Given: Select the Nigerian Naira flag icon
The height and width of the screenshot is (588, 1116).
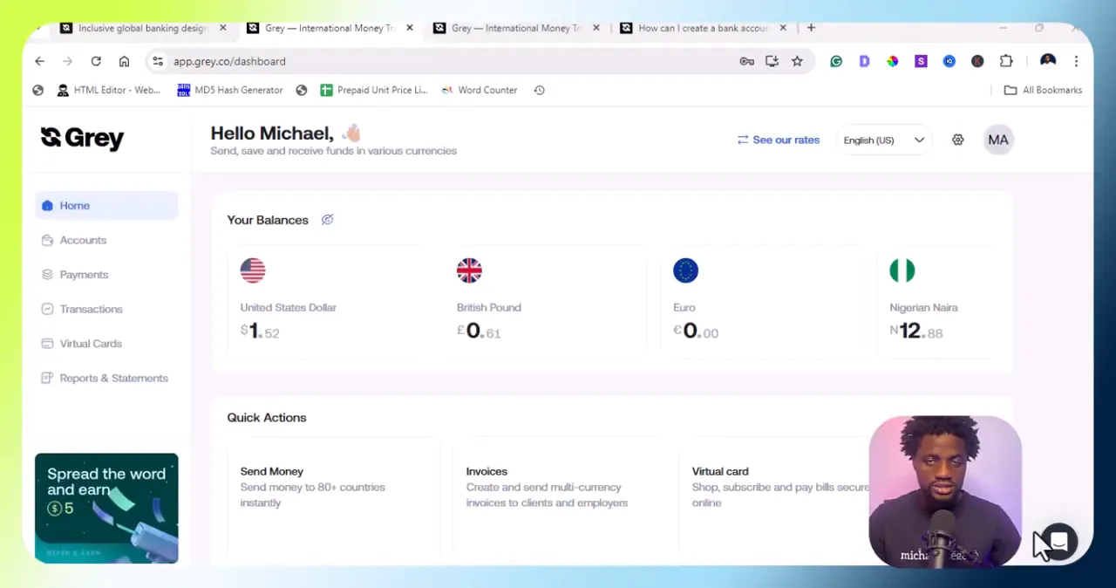Looking at the screenshot, I should [x=902, y=270].
